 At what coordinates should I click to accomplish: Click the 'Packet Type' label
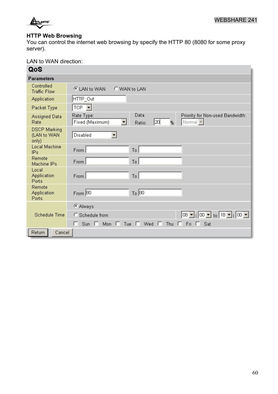(44, 108)
